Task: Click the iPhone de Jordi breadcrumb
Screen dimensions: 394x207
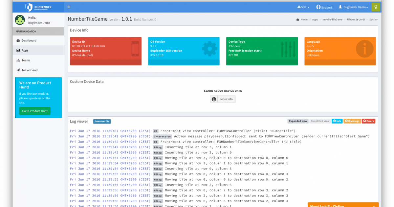Action: pos(356,20)
